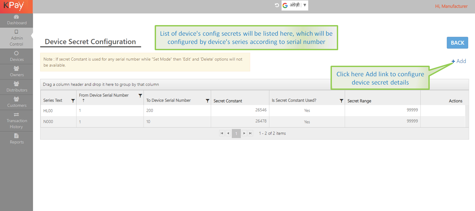
Task: Expand the Google Translate language dropdown
Action: 304,5
